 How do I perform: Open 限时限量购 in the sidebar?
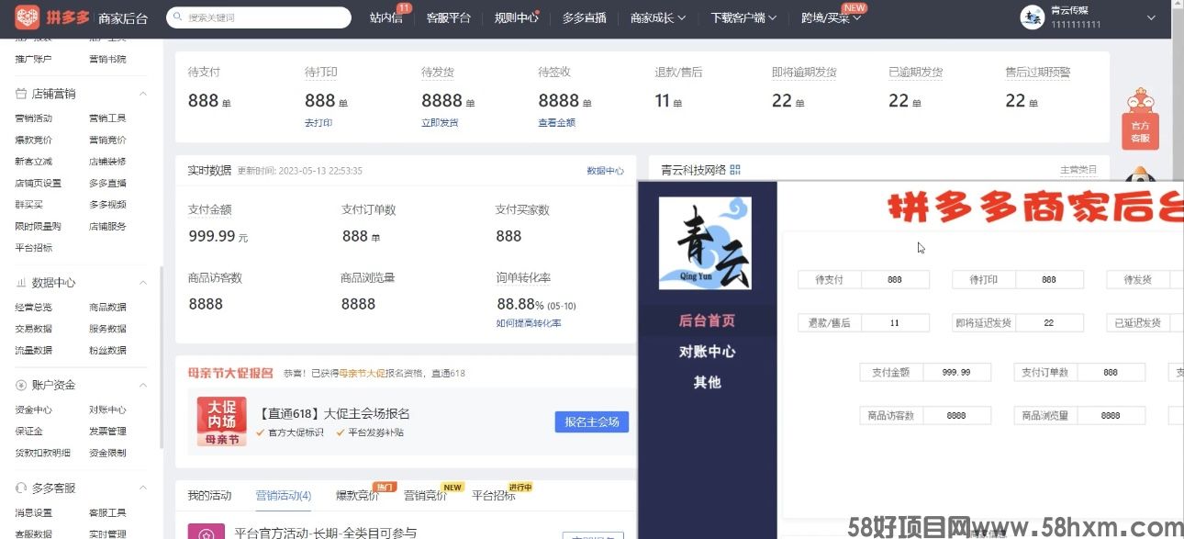click(39, 226)
